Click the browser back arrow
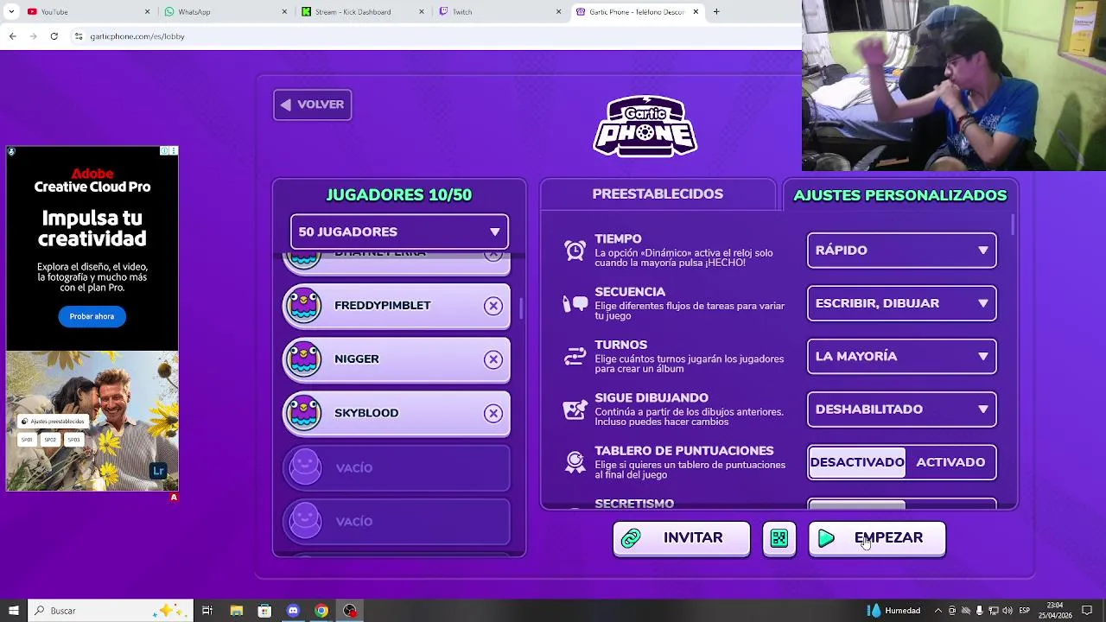The image size is (1106, 622). tap(12, 36)
